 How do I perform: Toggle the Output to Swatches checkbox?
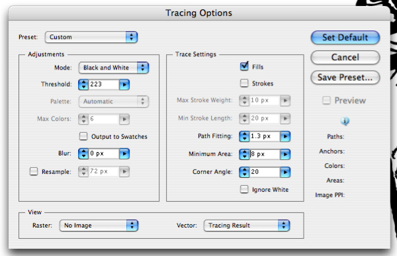(83, 136)
